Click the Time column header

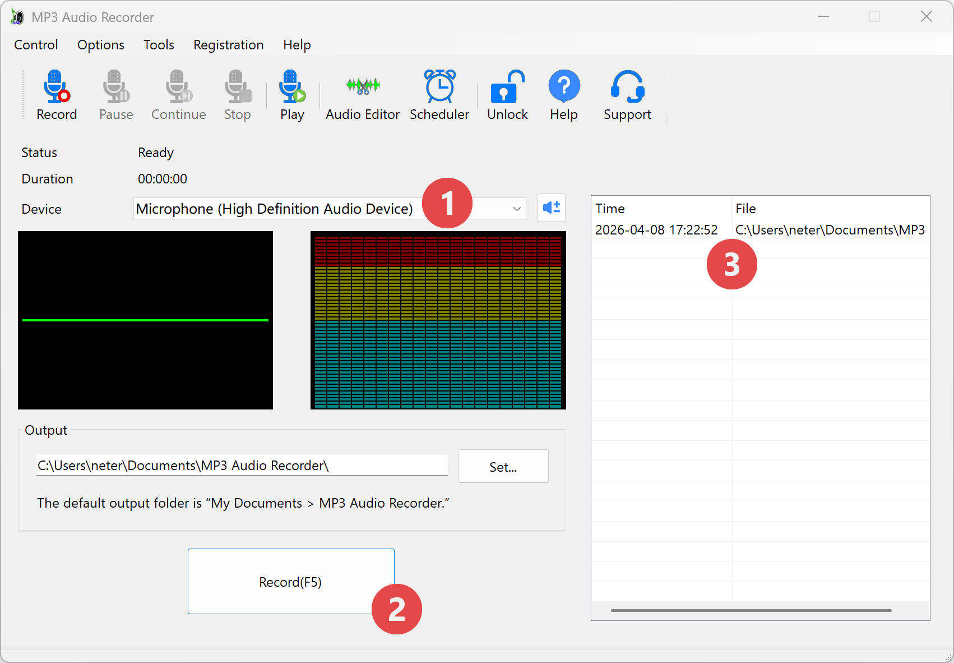click(x=661, y=209)
